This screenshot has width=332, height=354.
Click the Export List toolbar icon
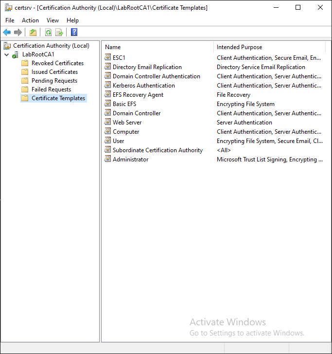coord(59,32)
